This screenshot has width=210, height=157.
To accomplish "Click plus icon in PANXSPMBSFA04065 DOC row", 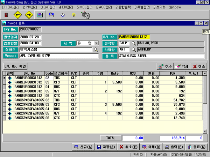I will click(x=10, y=109).
